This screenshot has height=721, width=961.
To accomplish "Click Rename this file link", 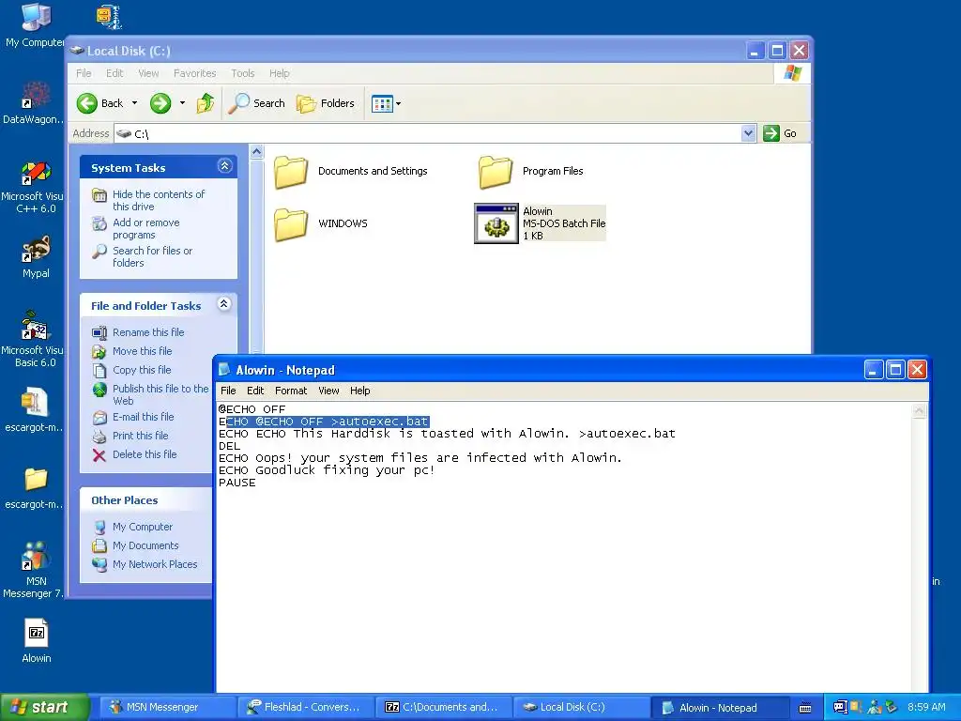I will tap(147, 332).
